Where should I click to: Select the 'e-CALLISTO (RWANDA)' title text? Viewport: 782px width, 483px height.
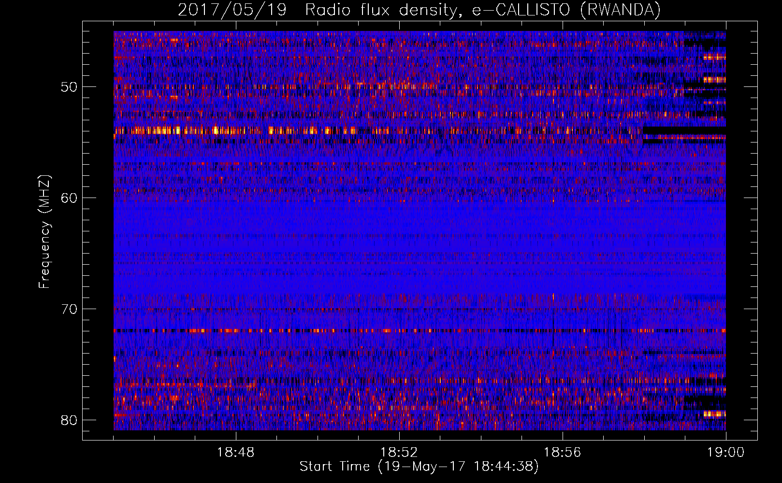566,10
